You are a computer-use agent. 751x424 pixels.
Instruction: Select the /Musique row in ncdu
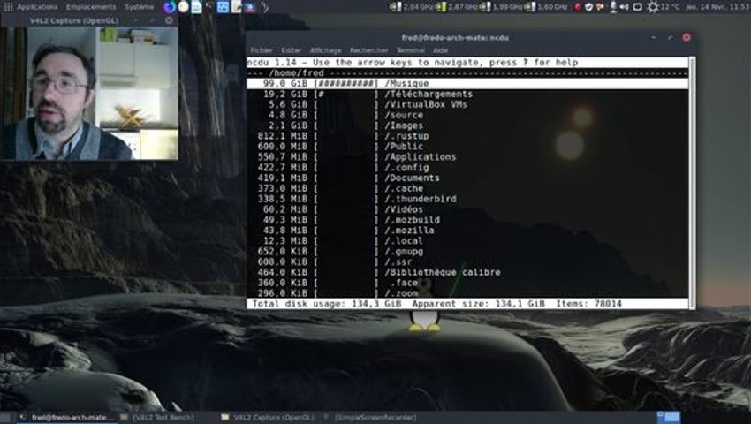point(467,83)
